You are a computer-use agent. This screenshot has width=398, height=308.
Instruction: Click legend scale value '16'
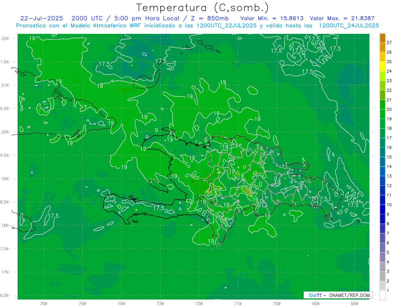tap(389, 148)
